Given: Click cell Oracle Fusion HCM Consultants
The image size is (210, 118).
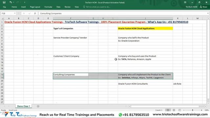Looking at the screenshot, I should click(x=145, y=84).
